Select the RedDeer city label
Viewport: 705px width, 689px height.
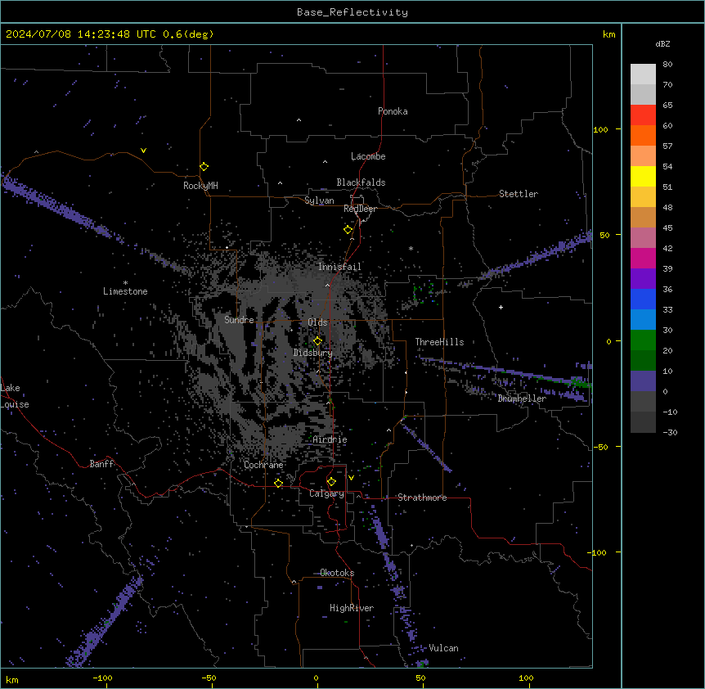[360, 209]
